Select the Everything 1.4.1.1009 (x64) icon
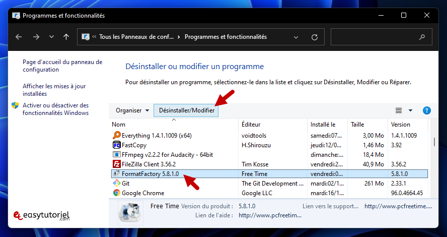The height and width of the screenshot is (237, 447). pyautogui.click(x=117, y=135)
